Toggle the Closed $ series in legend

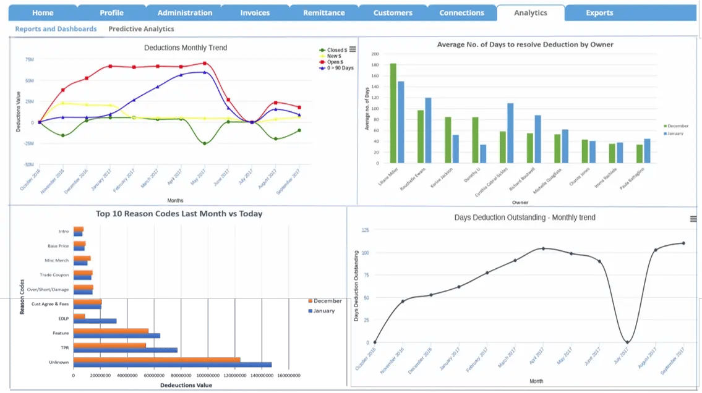(x=333, y=50)
